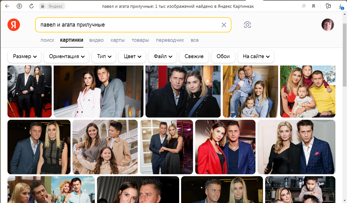Open the thumbnail of couple in black suits near watch
This screenshot has width=347, height=203.
[x=29, y=91]
